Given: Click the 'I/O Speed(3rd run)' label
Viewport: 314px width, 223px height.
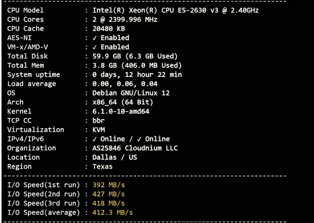Looking at the screenshot, I should 44,203.
